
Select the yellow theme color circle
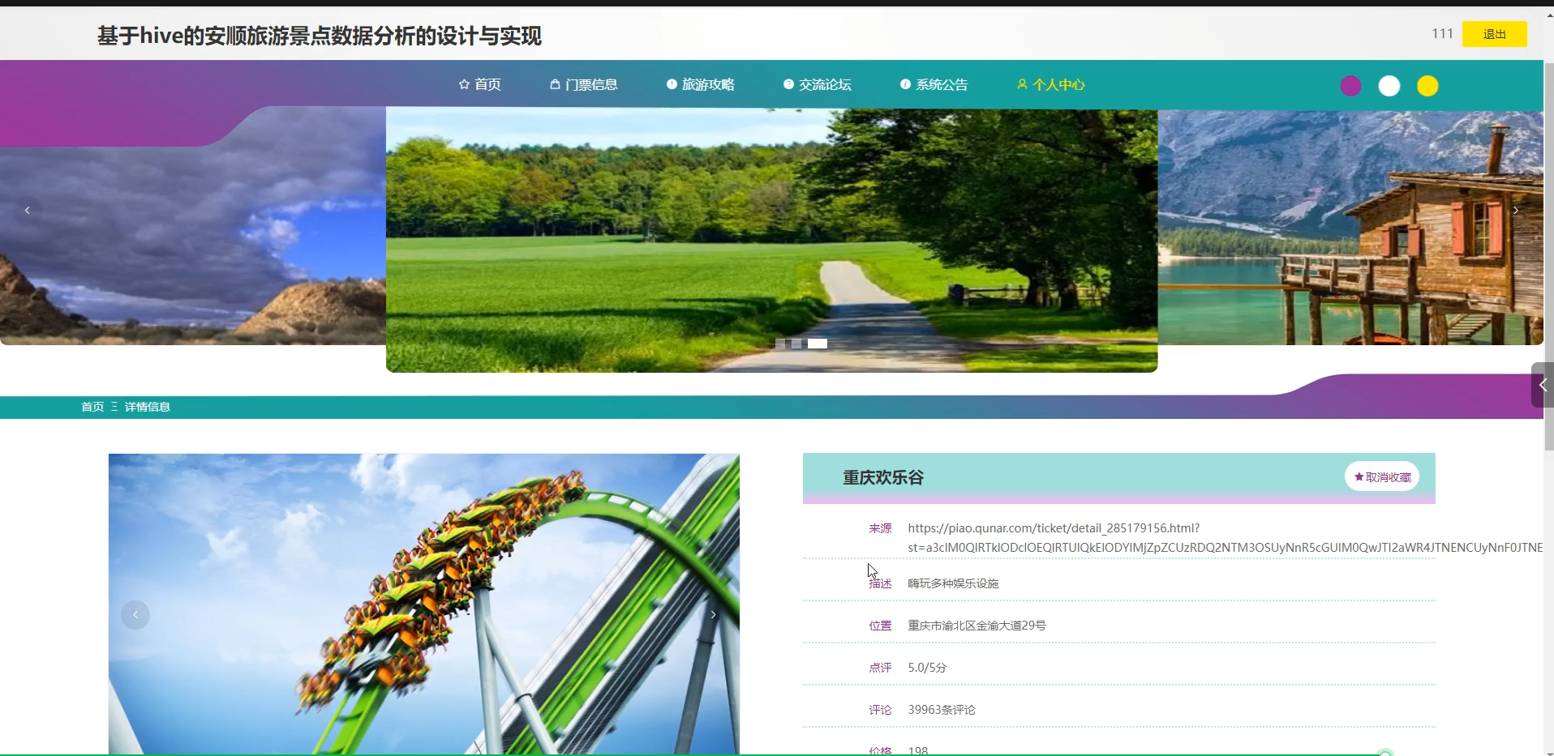pyautogui.click(x=1427, y=86)
